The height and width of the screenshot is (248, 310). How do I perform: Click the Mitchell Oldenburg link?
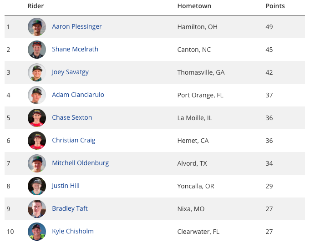click(80, 163)
